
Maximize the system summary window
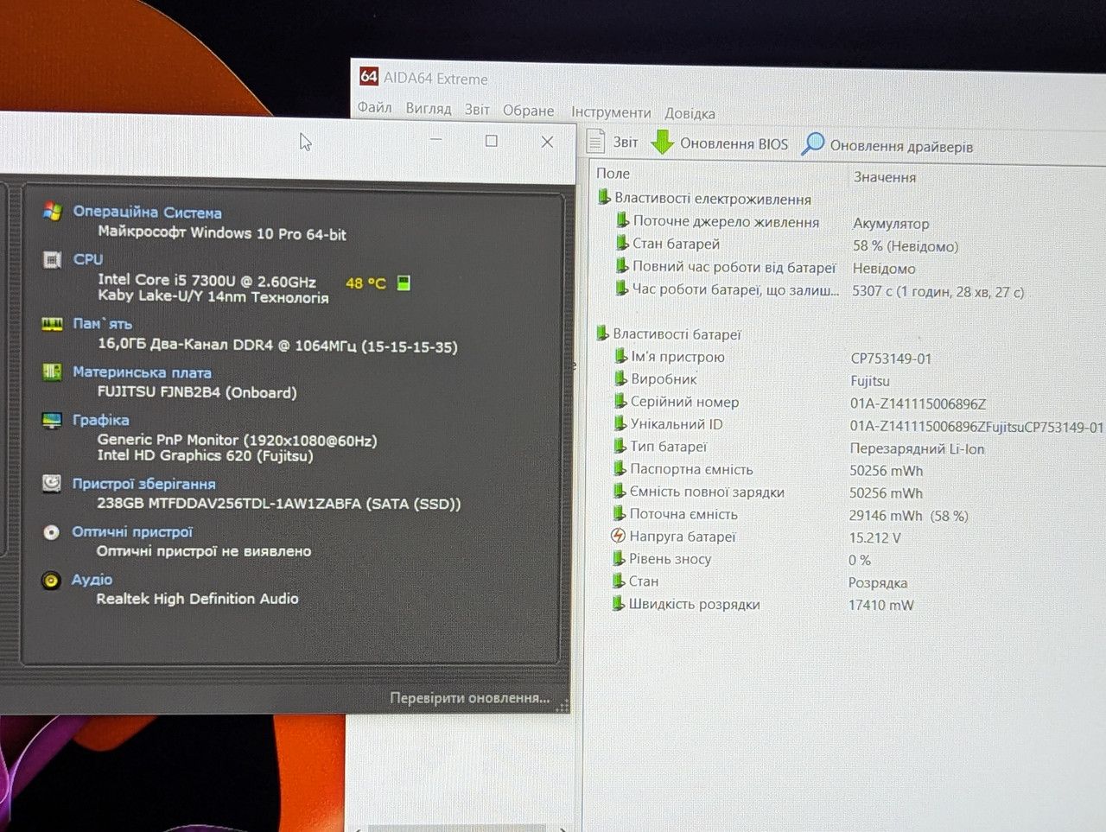491,141
